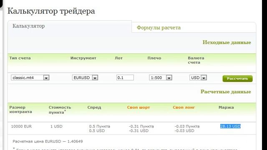Click the Своп шорт column header
Screen dimensions: 267x150
139,107
